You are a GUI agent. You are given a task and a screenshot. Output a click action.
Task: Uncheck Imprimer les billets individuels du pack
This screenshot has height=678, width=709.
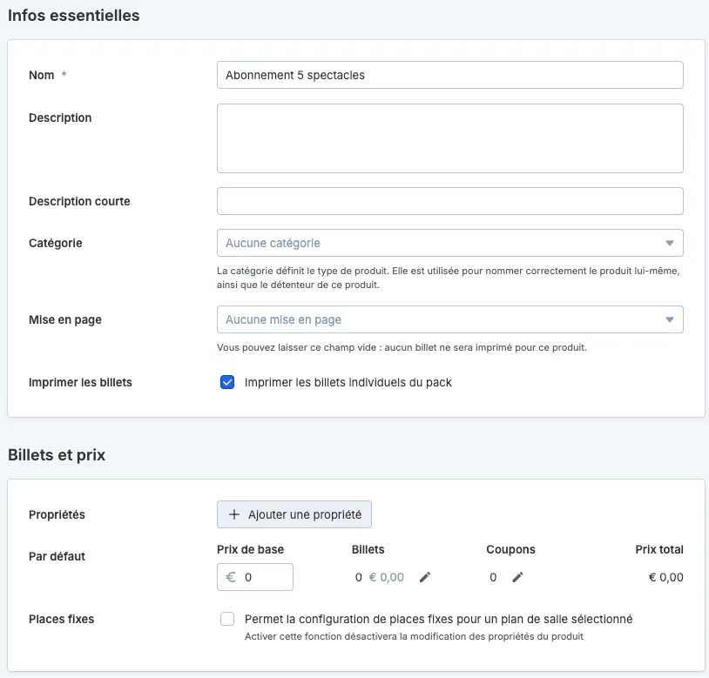pos(227,382)
